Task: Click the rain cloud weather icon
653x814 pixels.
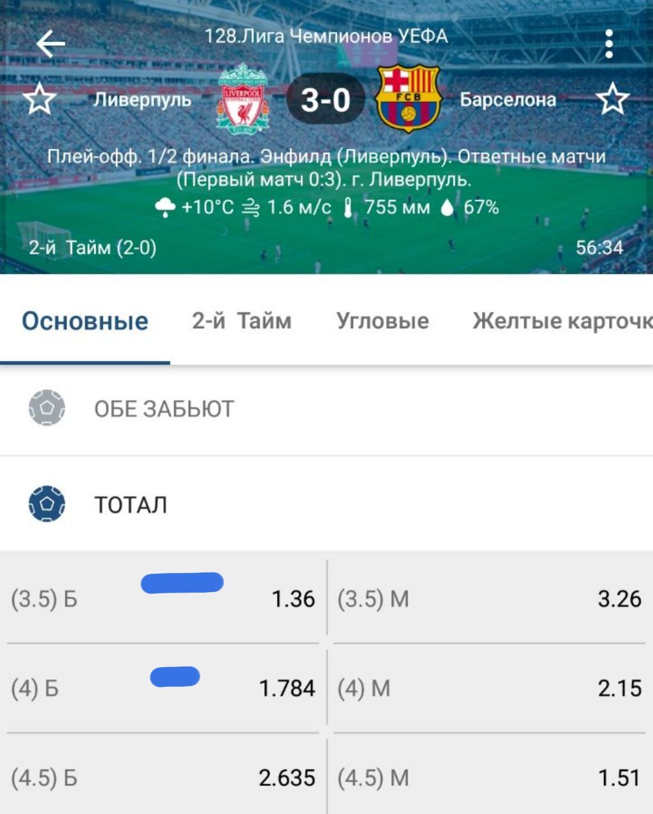Action: [165, 207]
